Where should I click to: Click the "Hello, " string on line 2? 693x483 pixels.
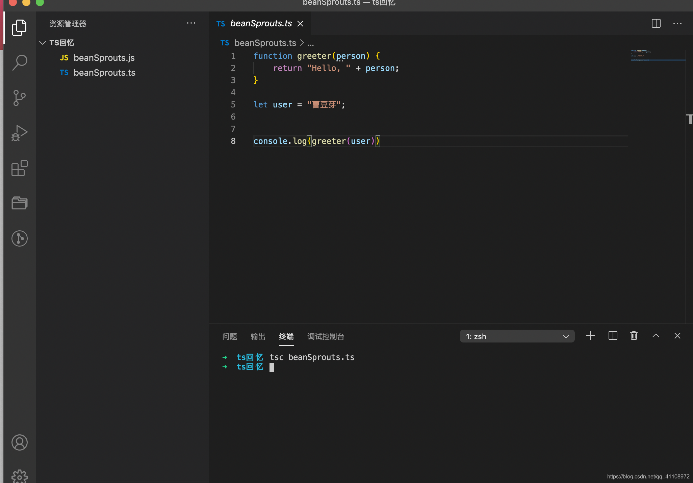[329, 68]
